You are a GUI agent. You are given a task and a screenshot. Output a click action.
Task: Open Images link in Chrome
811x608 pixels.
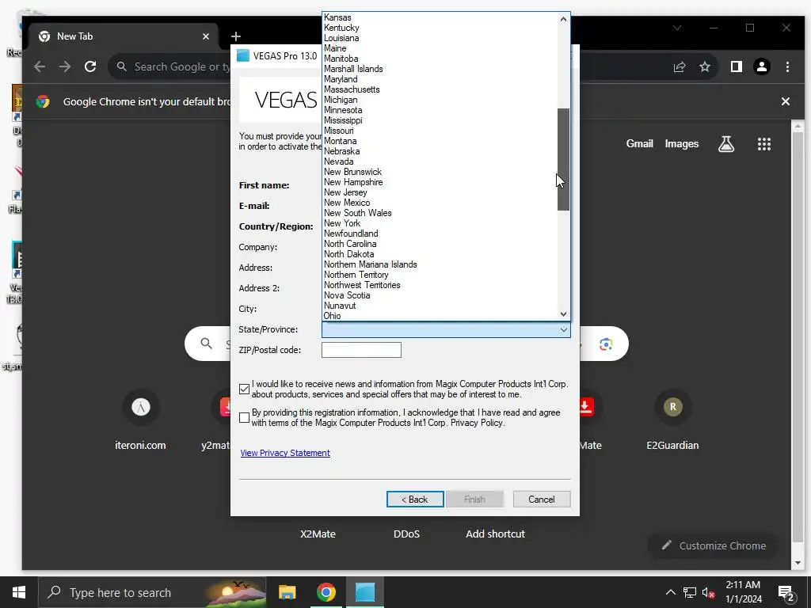(681, 144)
